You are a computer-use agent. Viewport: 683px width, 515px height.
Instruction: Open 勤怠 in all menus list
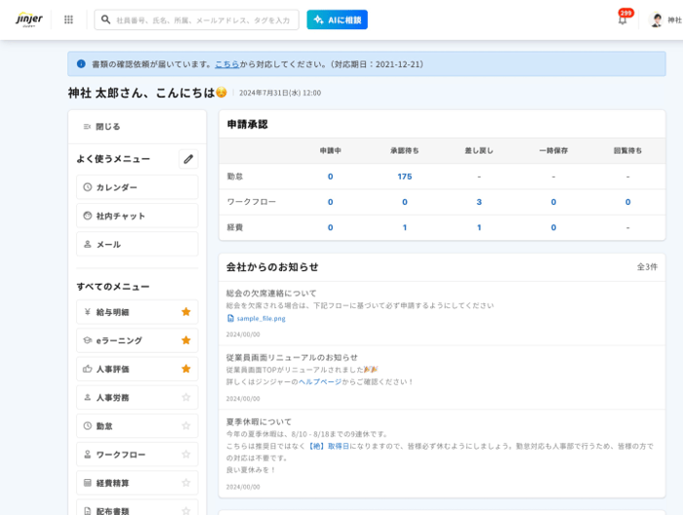pyautogui.click(x=138, y=426)
